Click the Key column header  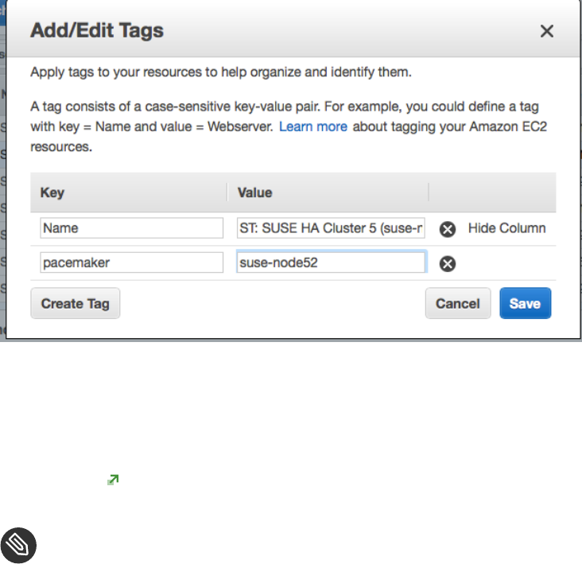pyautogui.click(x=52, y=193)
